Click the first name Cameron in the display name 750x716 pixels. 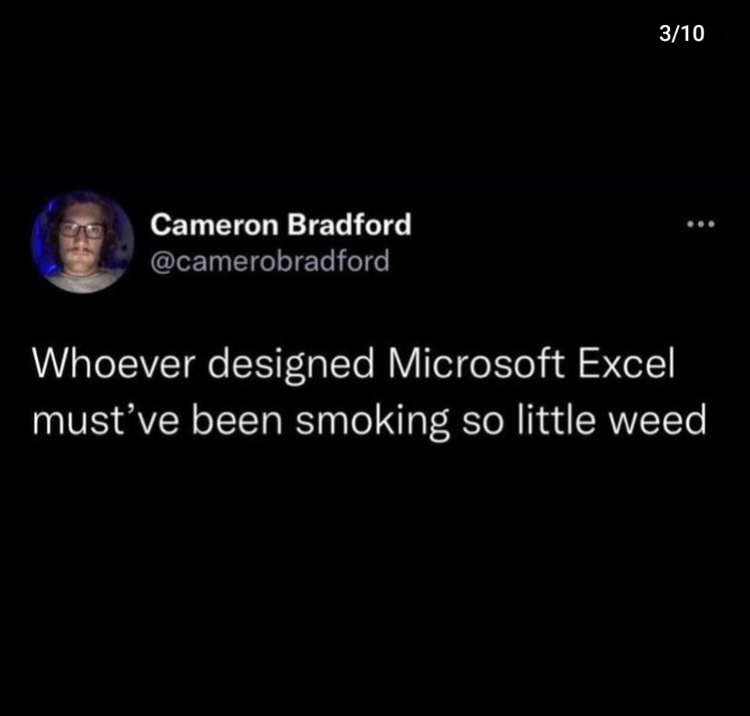[214, 225]
